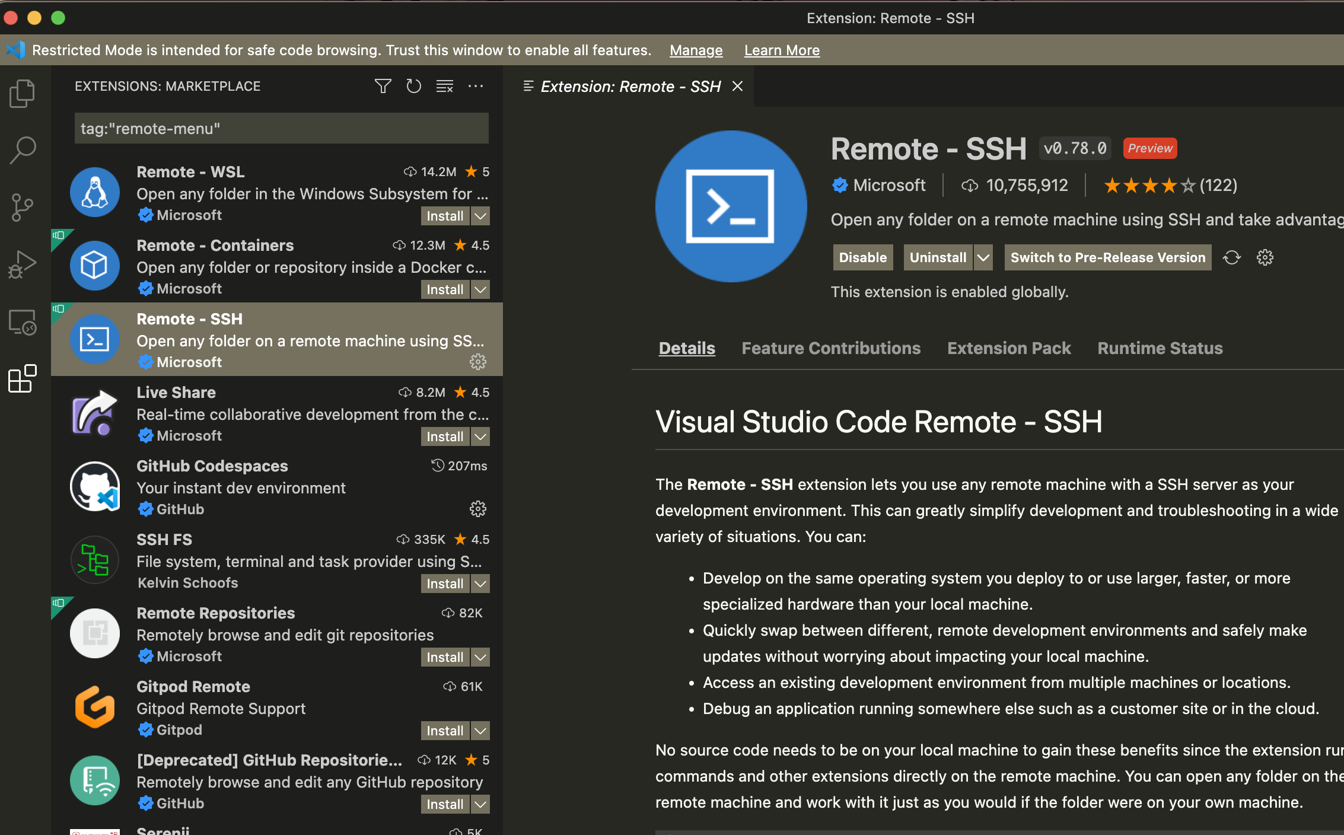Open the Run and Debug view
The width and height of the screenshot is (1344, 835).
click(23, 264)
